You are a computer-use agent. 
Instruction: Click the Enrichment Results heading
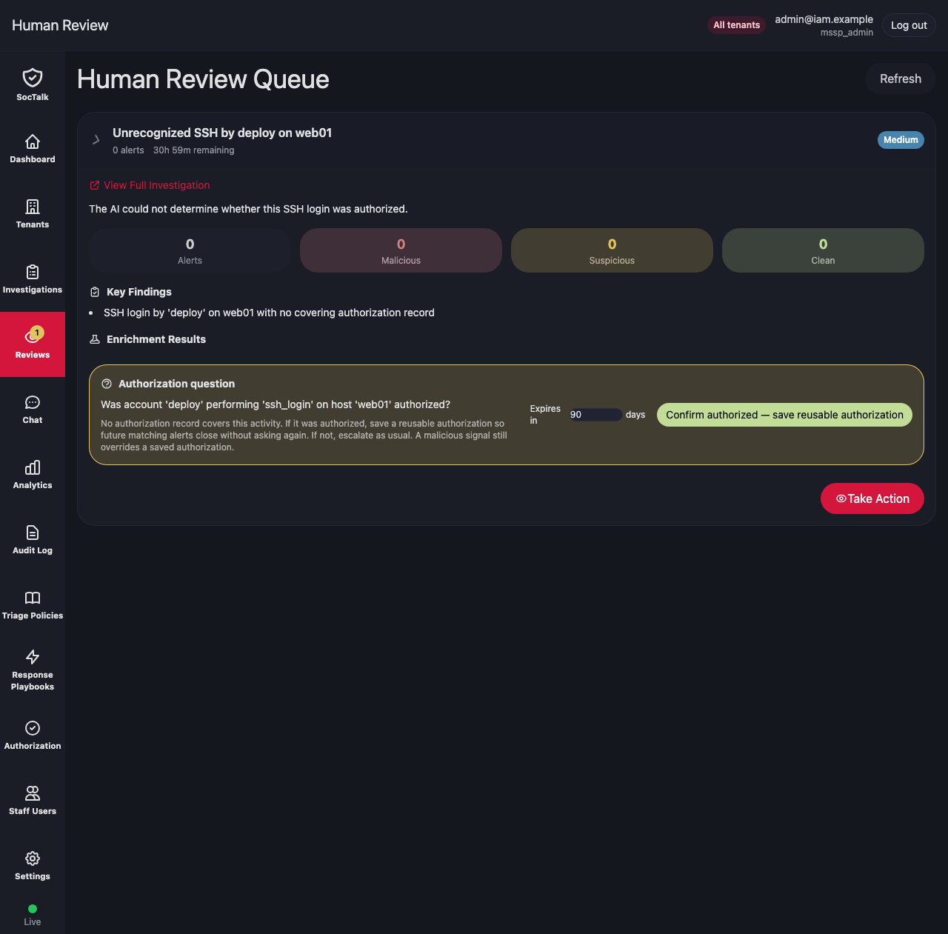pos(156,339)
